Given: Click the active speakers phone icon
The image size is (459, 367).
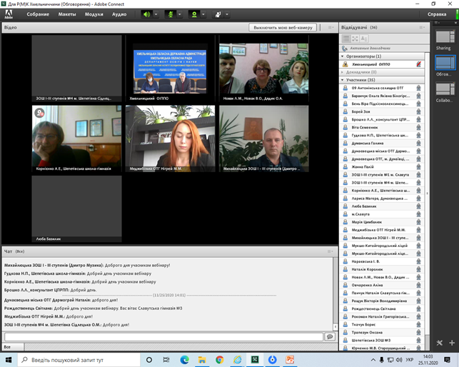Looking at the screenshot, I should pyautogui.click(x=345, y=49).
